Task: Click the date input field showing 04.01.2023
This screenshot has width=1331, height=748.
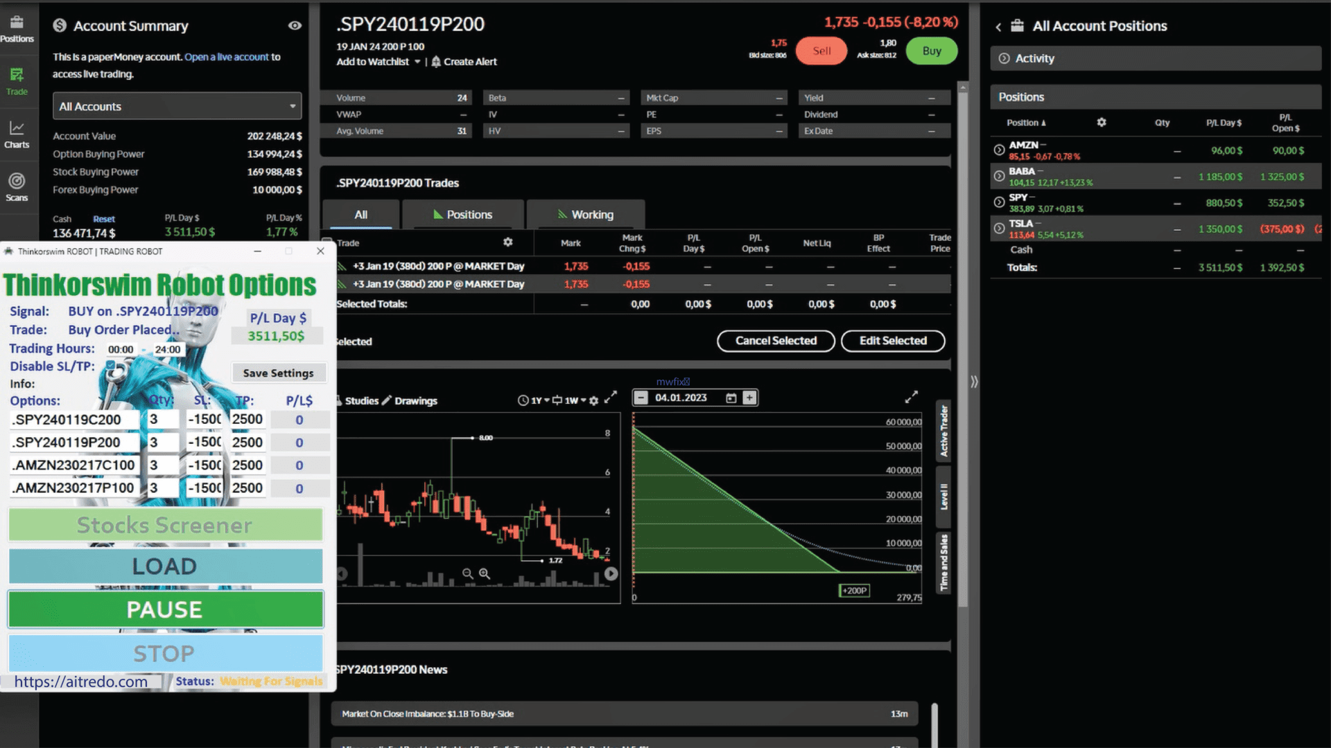Action: (x=685, y=398)
